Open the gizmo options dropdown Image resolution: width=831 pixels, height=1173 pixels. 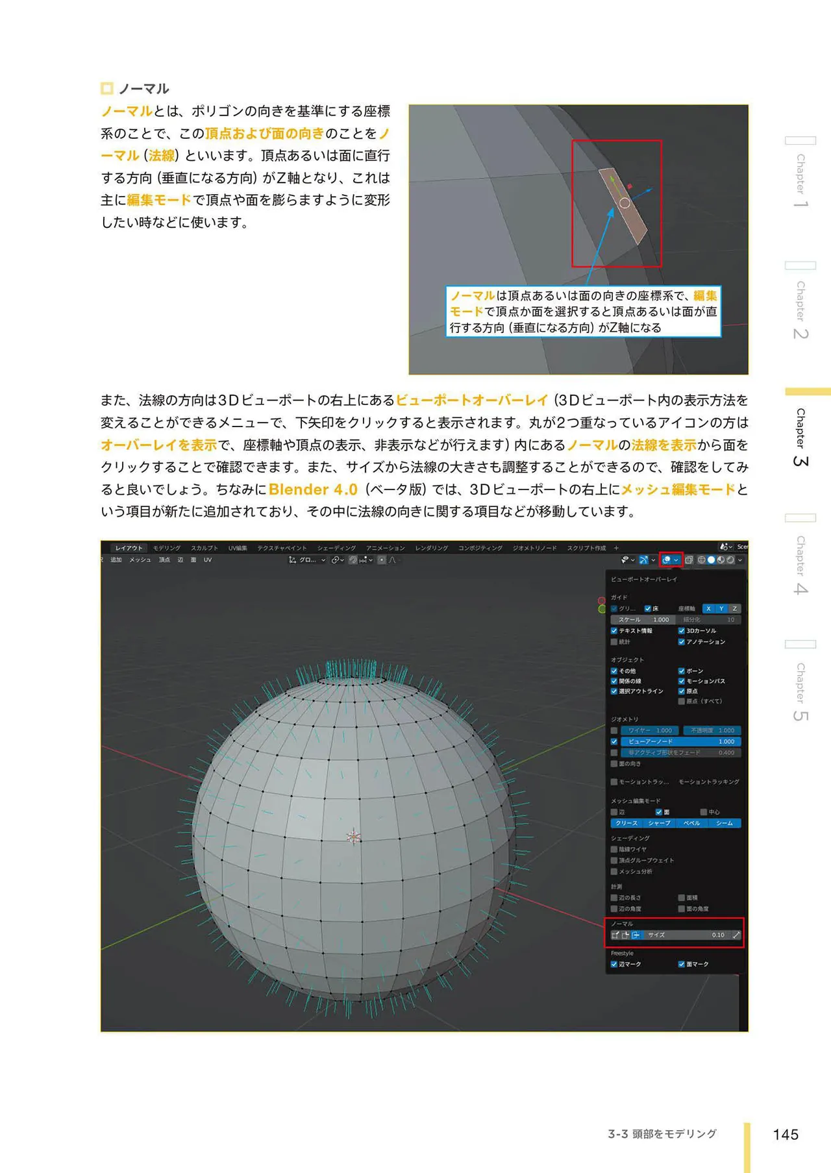pos(653,560)
